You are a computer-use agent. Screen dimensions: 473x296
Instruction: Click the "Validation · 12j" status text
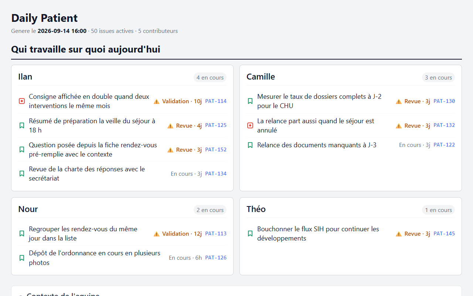pyautogui.click(x=182, y=233)
